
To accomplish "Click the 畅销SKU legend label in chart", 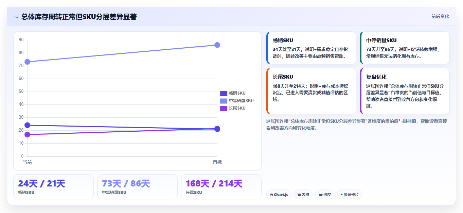I will 237,93.
